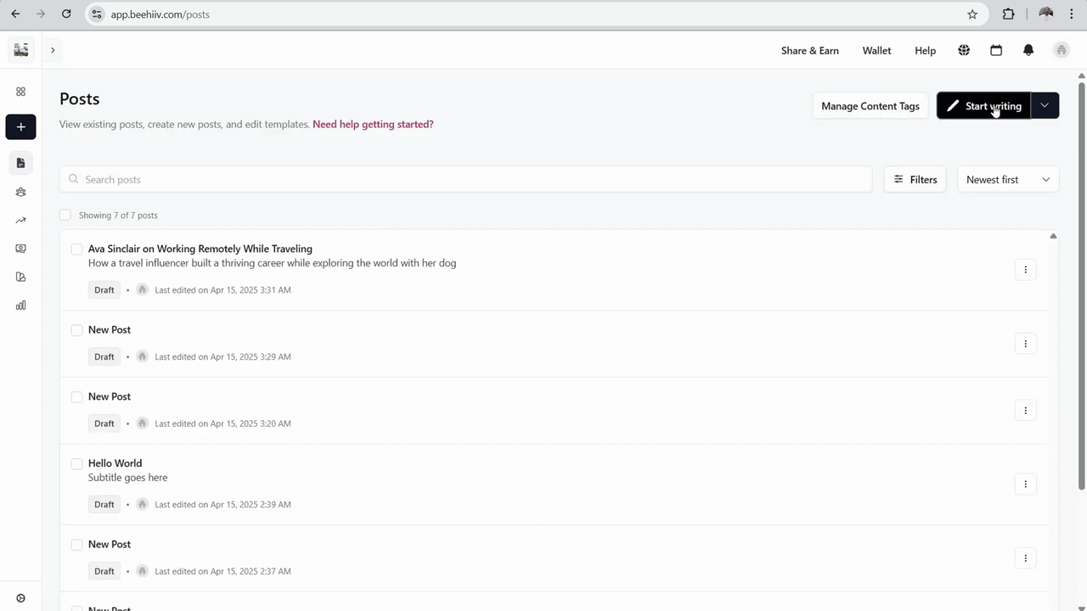Click Draft badge on Hello World post
This screenshot has height=611, width=1087.
point(104,505)
